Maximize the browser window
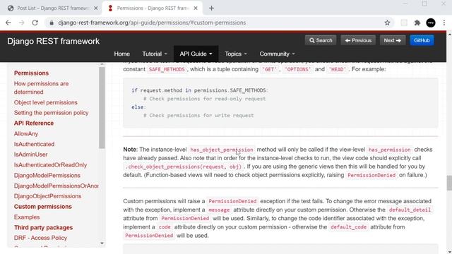452x254 pixels. 424,4
